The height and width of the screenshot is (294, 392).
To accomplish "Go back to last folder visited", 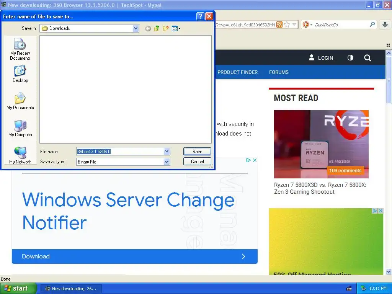I will 148,28.
